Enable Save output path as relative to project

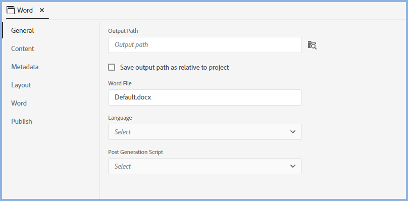[x=112, y=68]
